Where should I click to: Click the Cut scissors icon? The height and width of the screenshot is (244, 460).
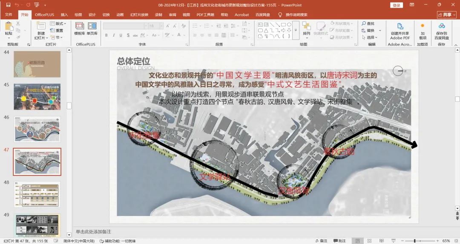pyautogui.click(x=18, y=23)
